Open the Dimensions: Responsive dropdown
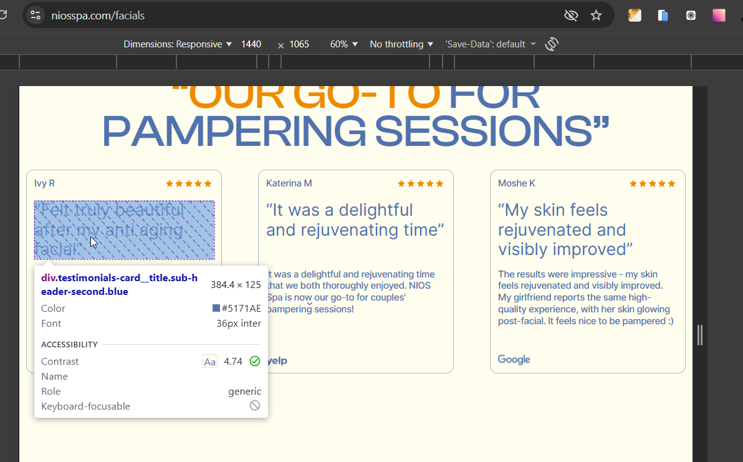This screenshot has height=462, width=743. pos(178,44)
